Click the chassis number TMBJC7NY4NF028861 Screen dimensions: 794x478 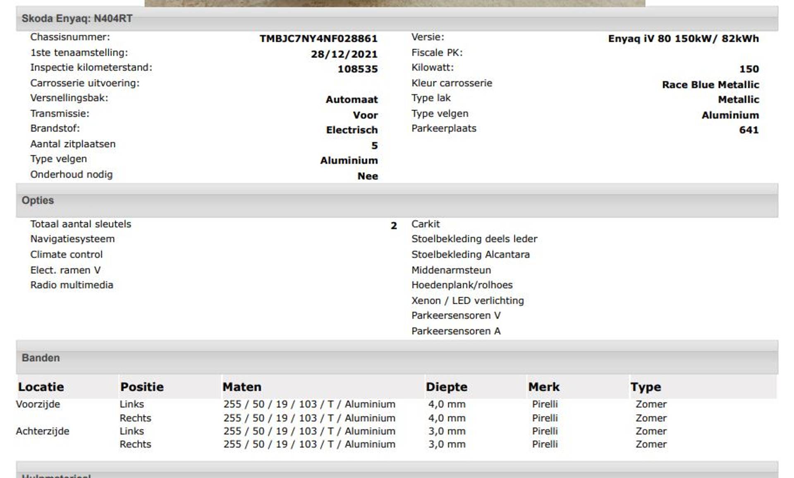click(x=318, y=38)
